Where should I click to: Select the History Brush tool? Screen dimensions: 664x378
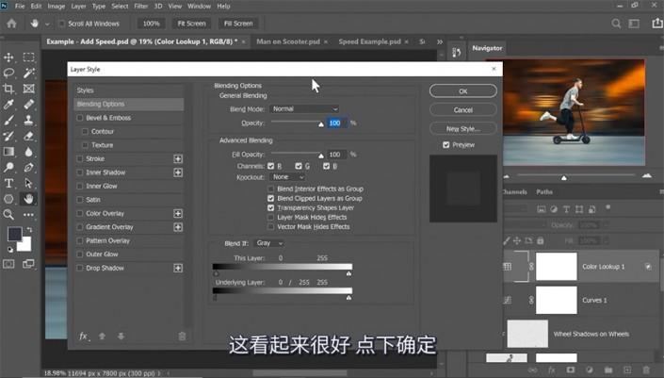click(x=8, y=136)
